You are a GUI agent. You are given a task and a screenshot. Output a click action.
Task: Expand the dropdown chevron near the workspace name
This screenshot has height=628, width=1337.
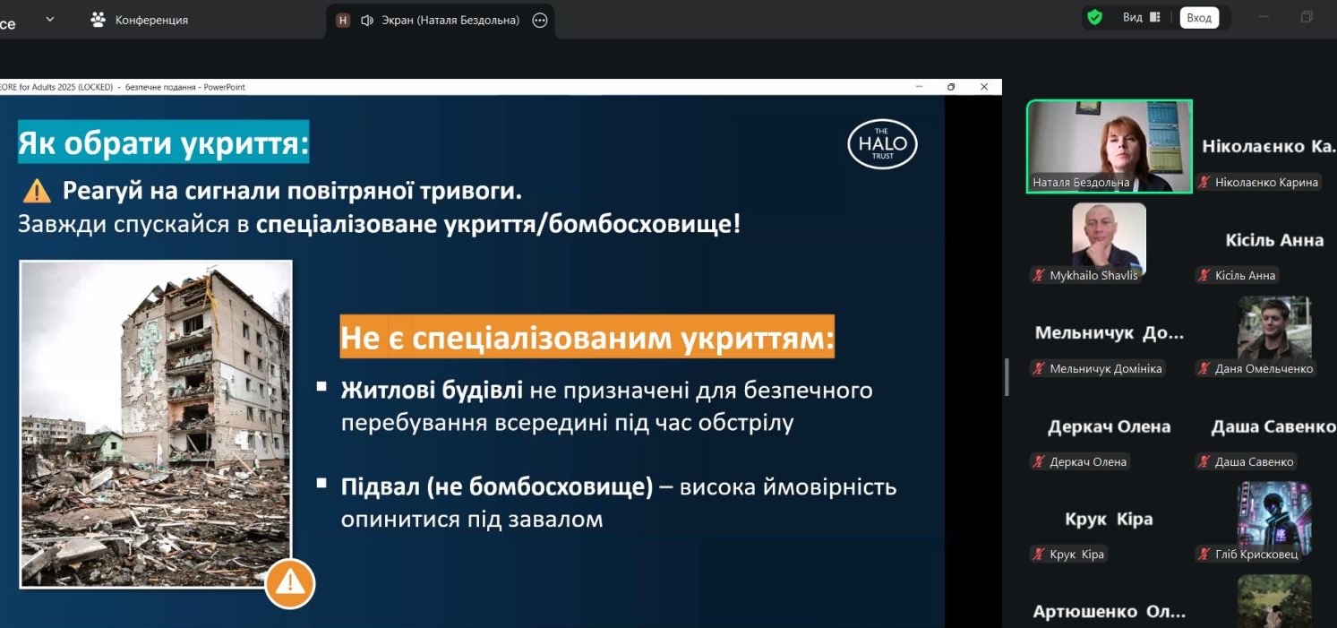(x=50, y=19)
